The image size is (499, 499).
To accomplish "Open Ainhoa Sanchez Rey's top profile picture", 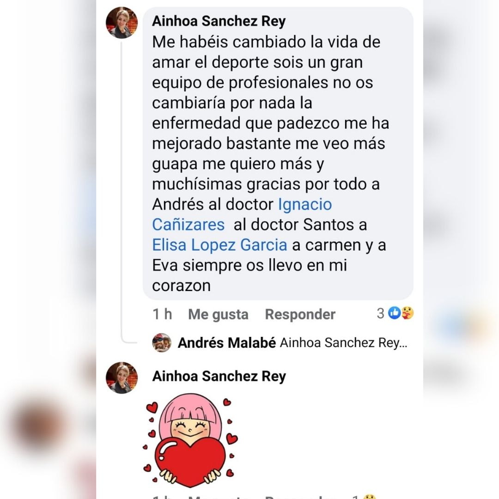I will (122, 23).
